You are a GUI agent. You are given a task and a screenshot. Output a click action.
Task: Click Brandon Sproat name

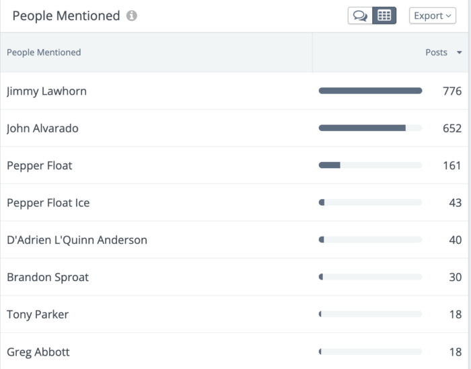48,277
